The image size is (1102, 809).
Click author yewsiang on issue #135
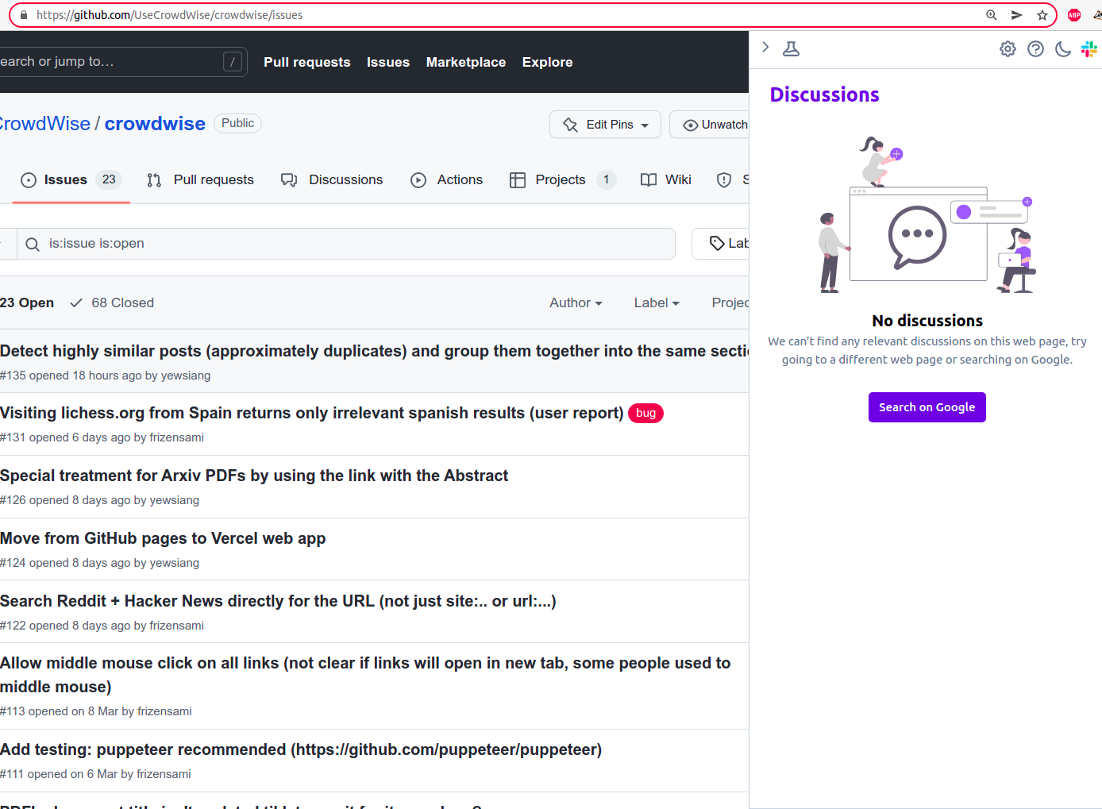(186, 376)
